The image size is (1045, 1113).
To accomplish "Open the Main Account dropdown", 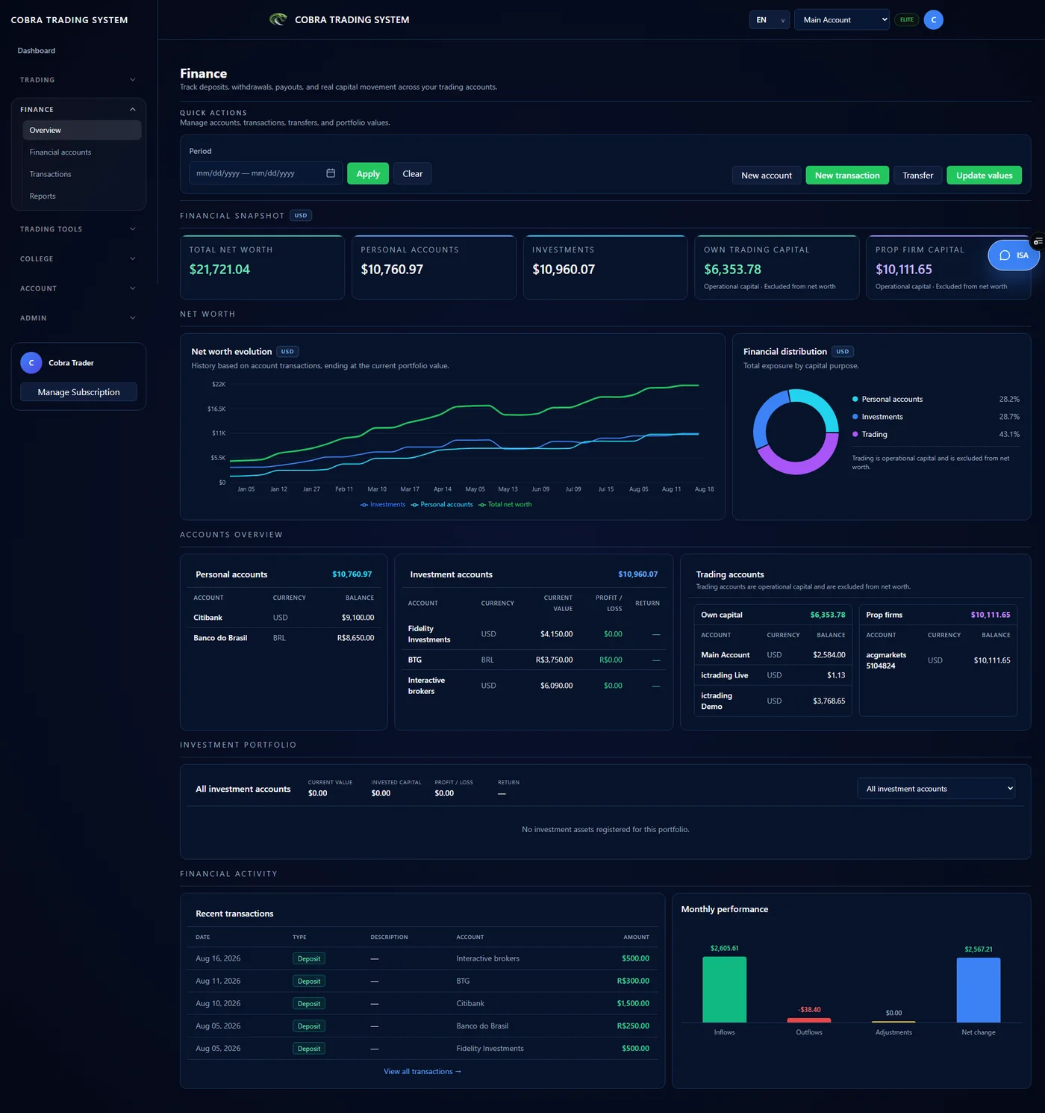I will (842, 20).
